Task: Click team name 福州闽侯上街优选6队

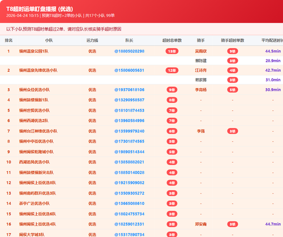Action: tap(37, 214)
